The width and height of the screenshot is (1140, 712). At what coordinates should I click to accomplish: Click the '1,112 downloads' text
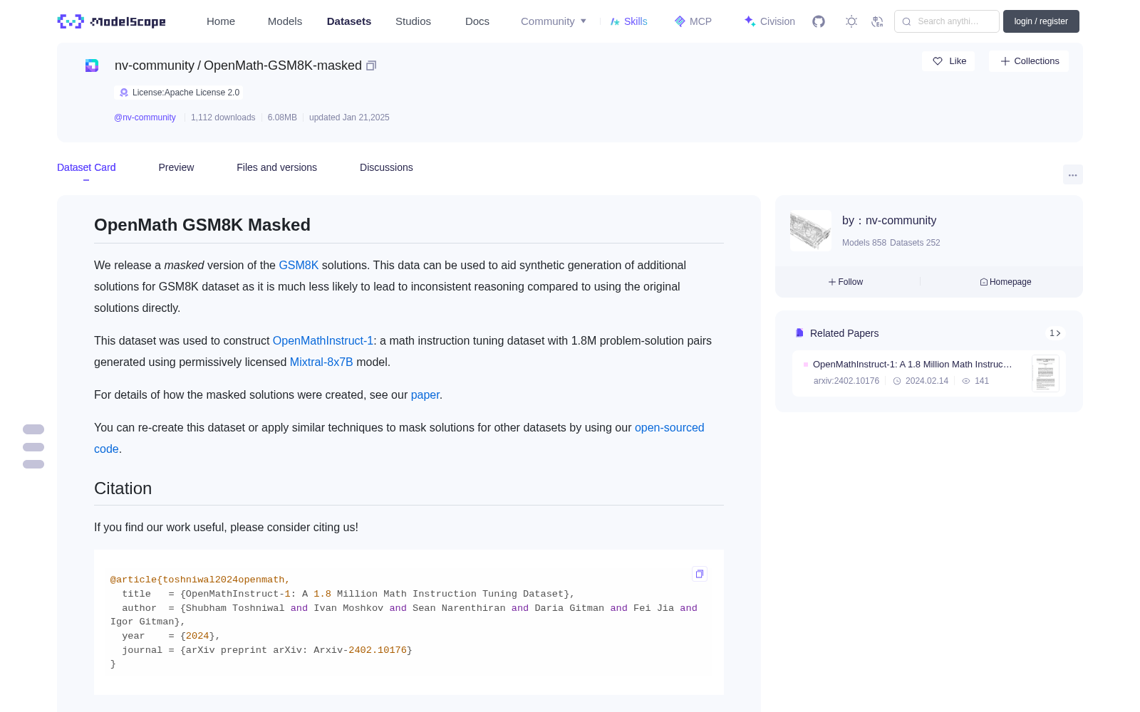click(223, 117)
